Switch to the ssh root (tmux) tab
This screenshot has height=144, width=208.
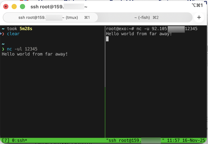click(x=51, y=18)
